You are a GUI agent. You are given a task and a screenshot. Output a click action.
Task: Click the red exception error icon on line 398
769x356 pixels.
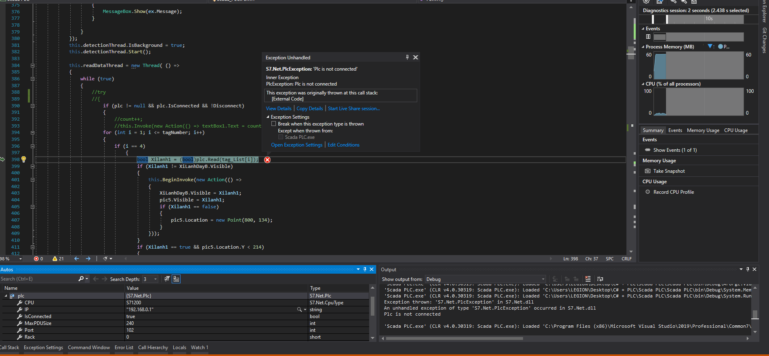click(x=267, y=160)
